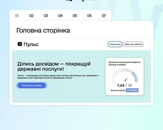The image size is (163, 130).
Task: Click the 333889 total ratings badge
Action: point(132,90)
